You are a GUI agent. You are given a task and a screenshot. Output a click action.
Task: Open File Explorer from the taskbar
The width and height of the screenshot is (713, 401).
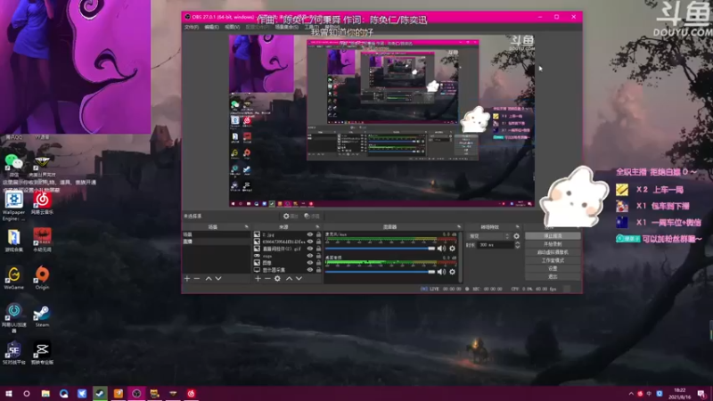45,393
